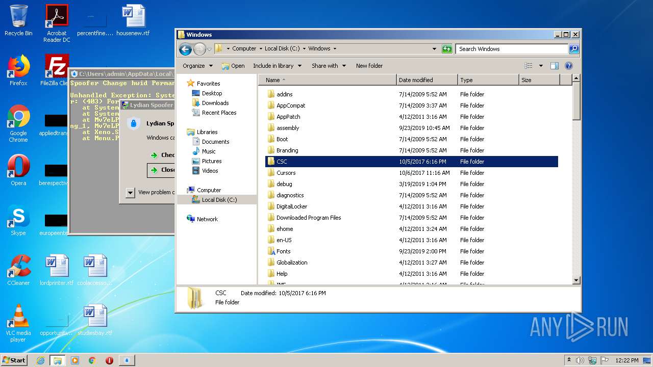Select Local Disk (C:) in navigation pane
Viewport: 653px width, 367px height.
[x=219, y=200]
